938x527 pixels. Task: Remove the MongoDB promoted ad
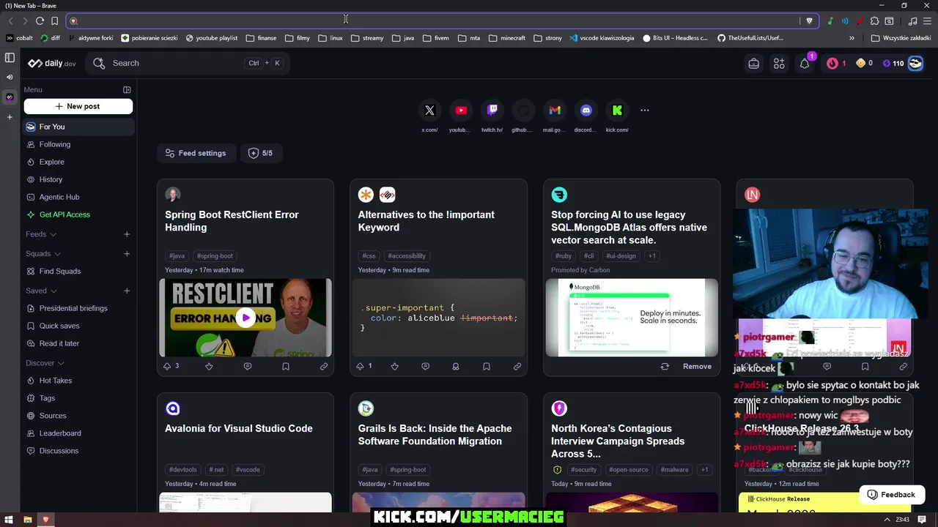point(697,367)
